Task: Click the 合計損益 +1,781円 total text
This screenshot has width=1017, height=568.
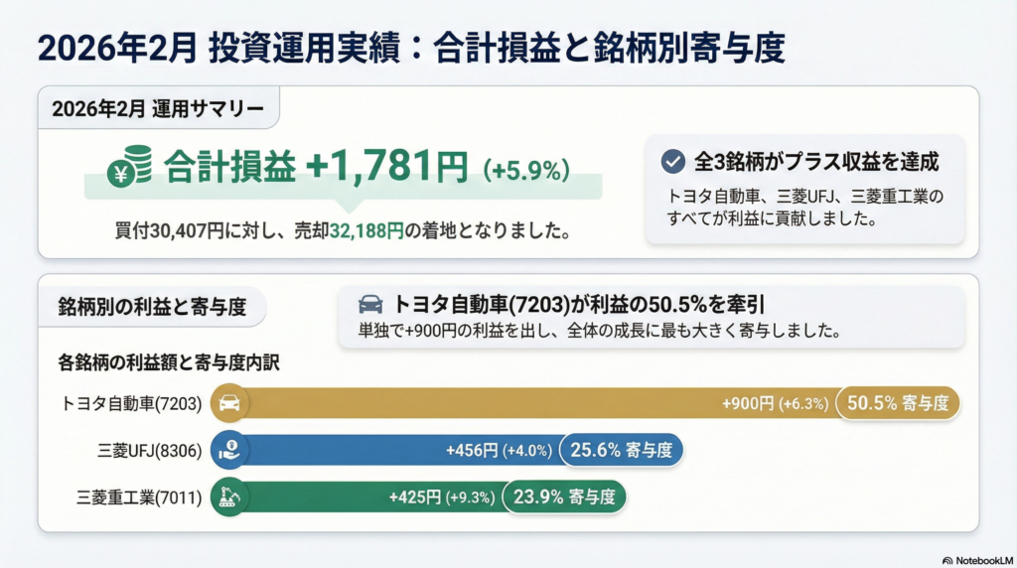Action: 315,167
